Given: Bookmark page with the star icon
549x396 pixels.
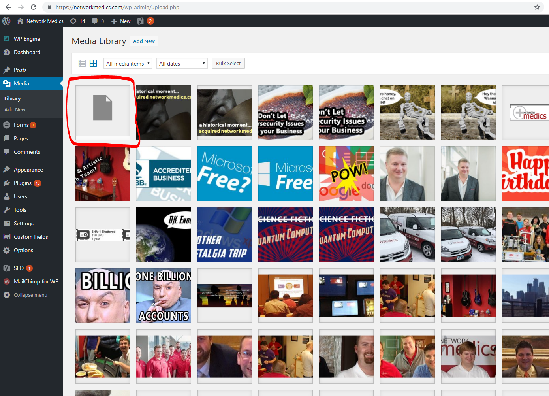Looking at the screenshot, I should (x=537, y=7).
